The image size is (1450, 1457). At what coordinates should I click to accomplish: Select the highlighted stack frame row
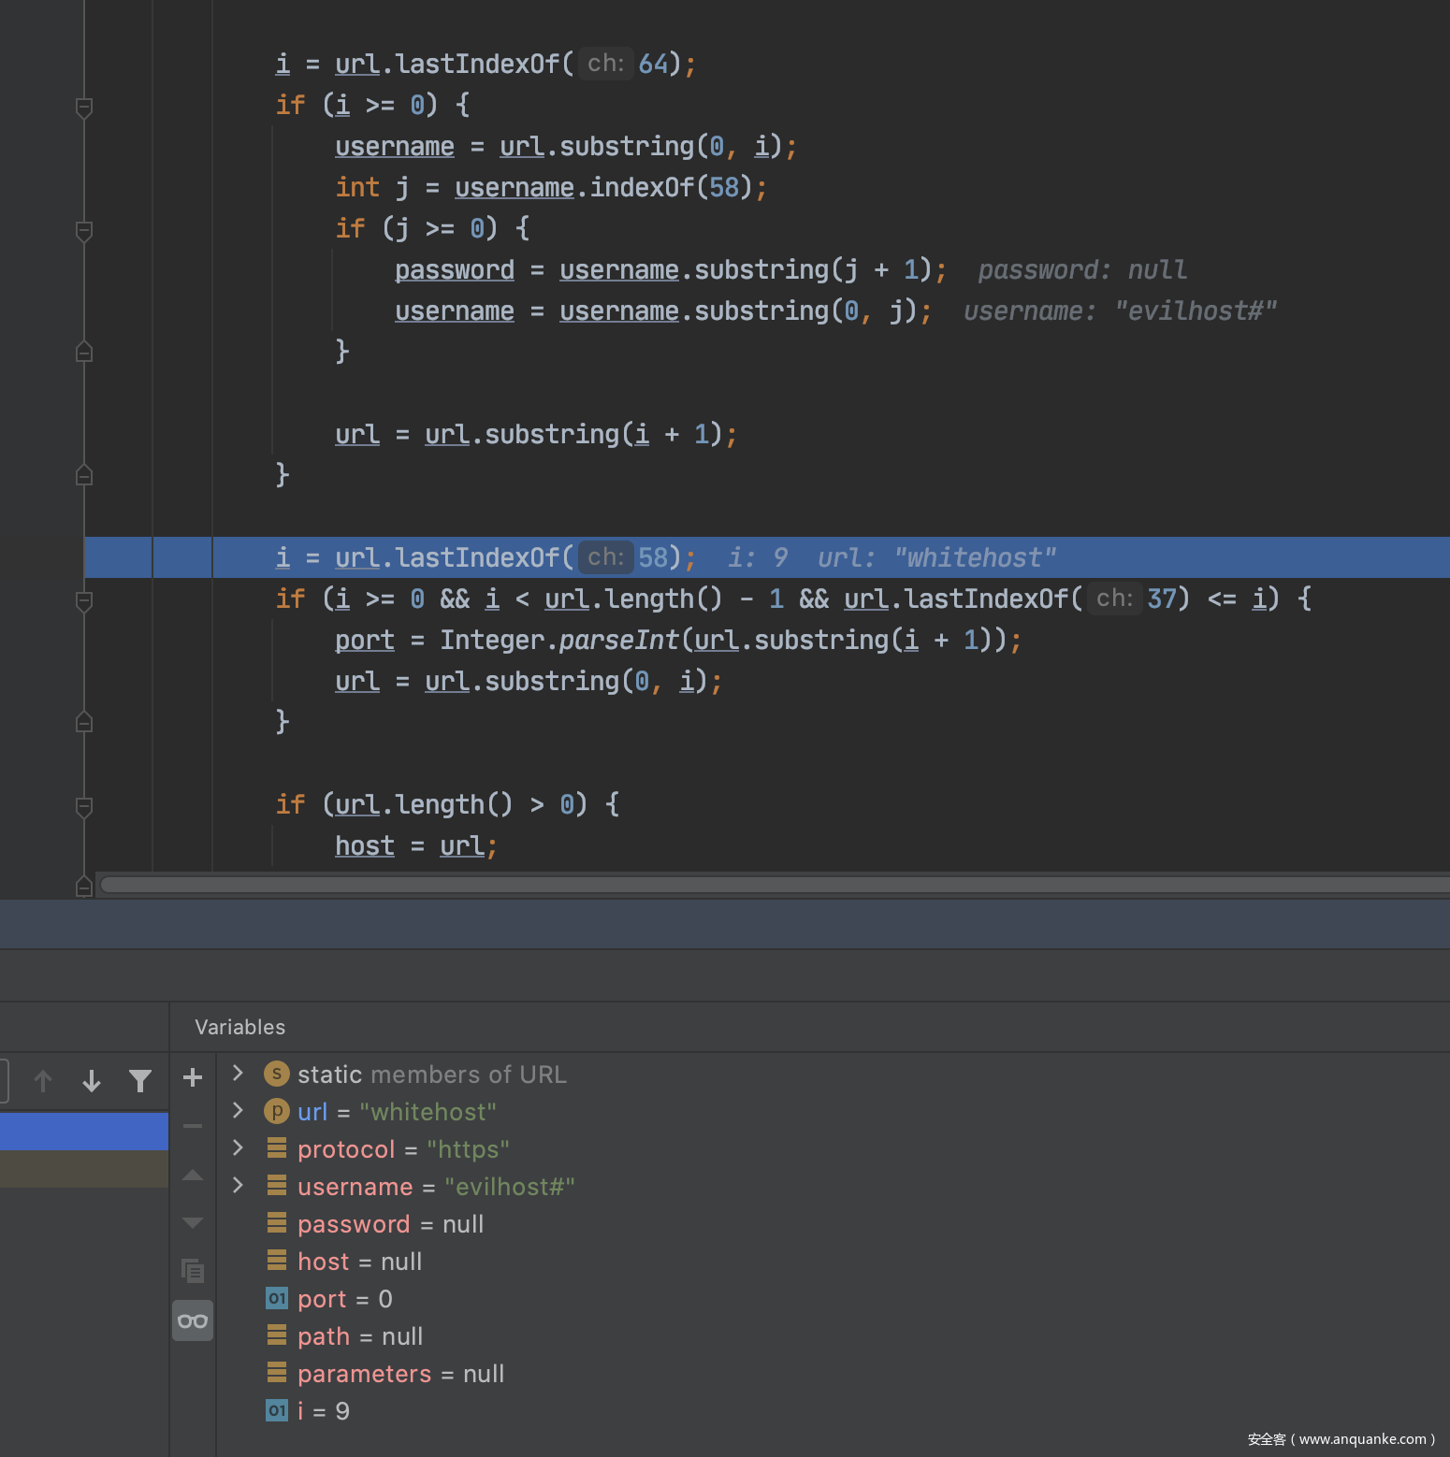point(84,1132)
